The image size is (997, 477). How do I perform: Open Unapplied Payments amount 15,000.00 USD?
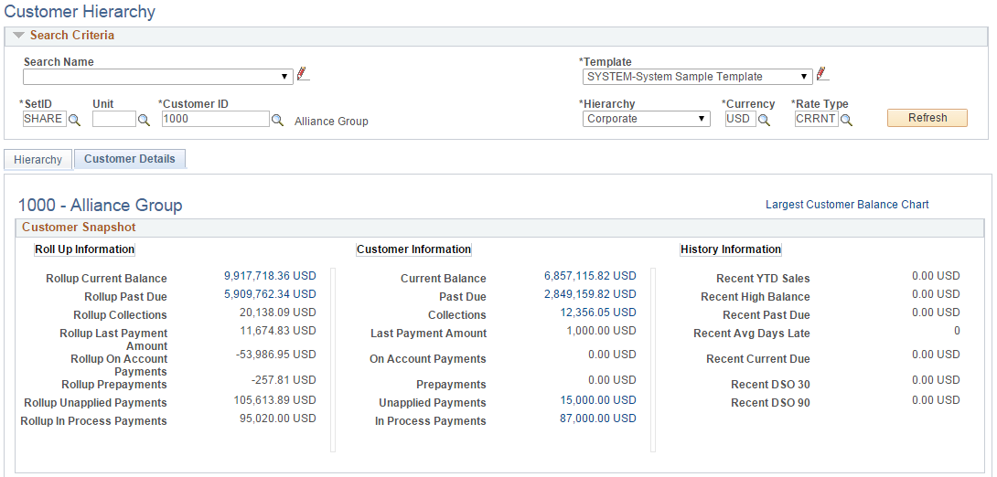597,400
